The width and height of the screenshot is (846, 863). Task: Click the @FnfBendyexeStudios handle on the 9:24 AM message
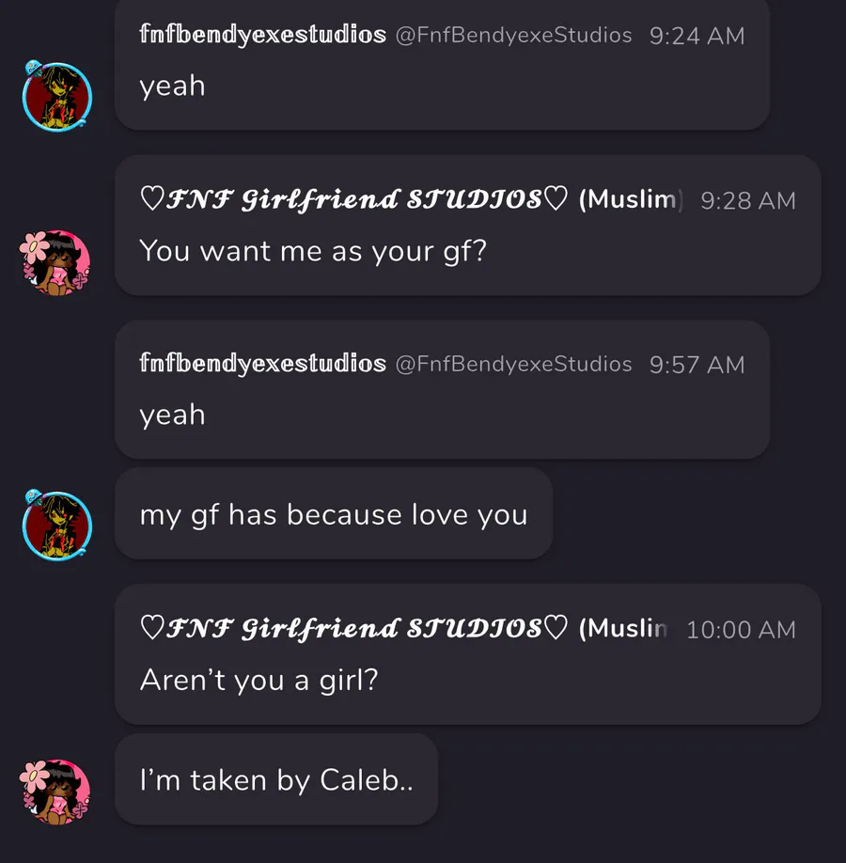coord(513,36)
